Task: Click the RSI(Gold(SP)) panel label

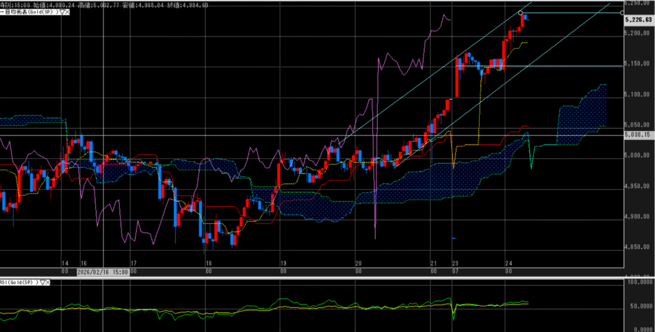Action: (x=19, y=282)
